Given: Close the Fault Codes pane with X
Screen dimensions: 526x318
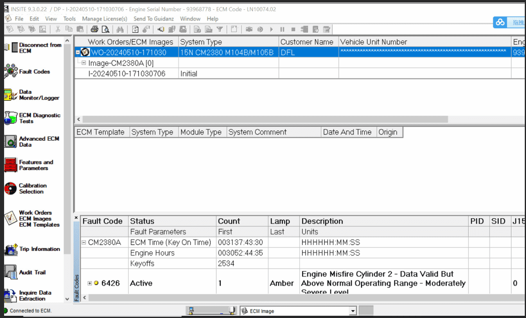Looking at the screenshot, I should pyautogui.click(x=76, y=217).
